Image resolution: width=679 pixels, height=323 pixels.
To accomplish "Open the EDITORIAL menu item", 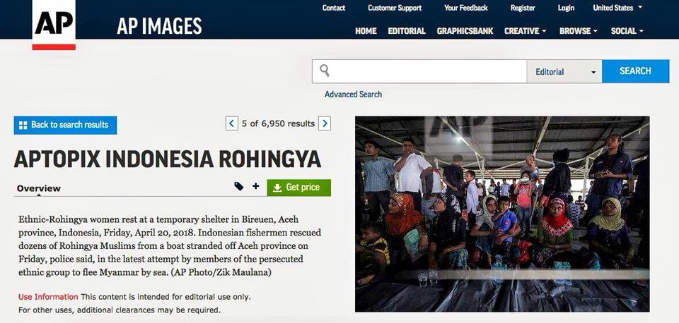I will pyautogui.click(x=407, y=31).
